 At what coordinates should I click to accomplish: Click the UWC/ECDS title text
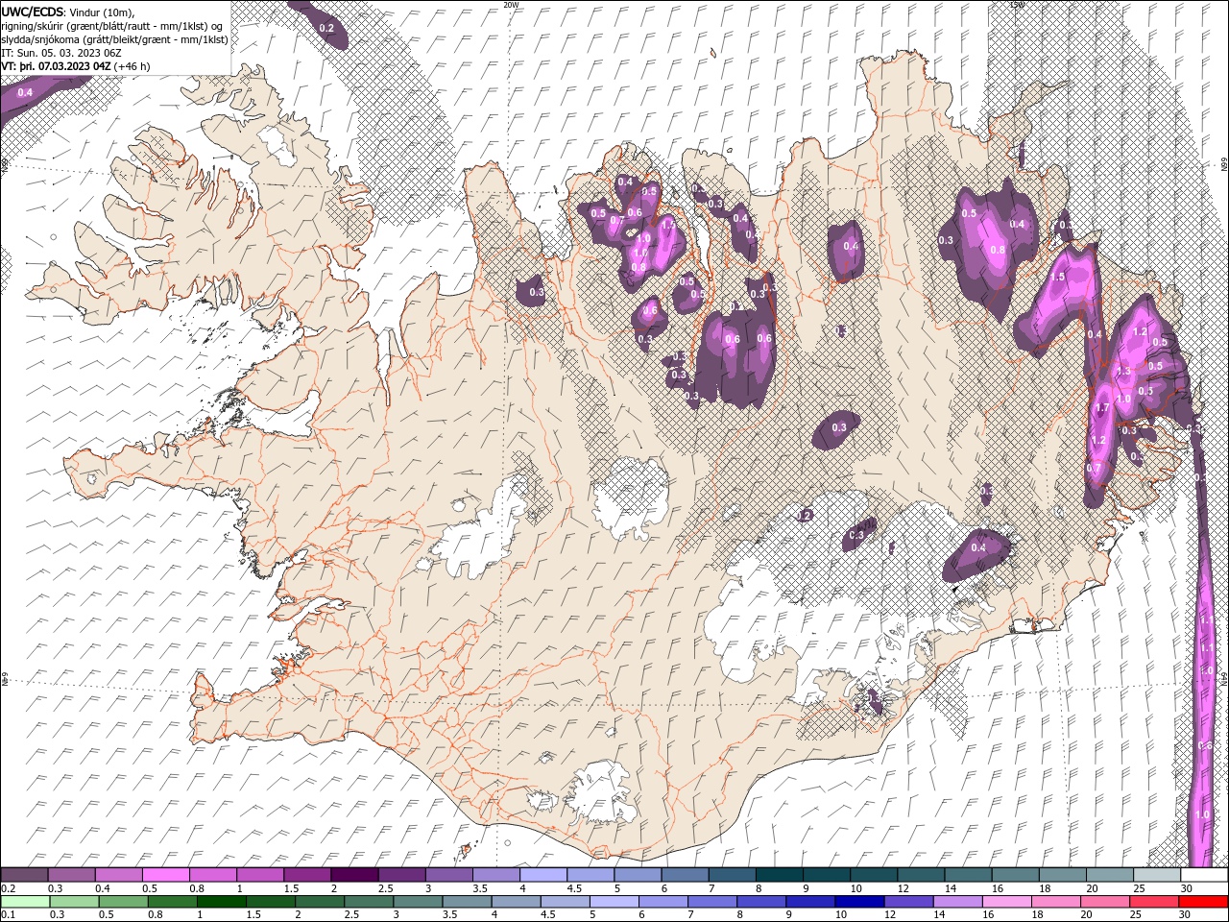tap(33, 12)
